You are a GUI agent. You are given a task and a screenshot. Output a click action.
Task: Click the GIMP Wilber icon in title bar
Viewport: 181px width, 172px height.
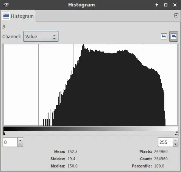pos(6,5)
